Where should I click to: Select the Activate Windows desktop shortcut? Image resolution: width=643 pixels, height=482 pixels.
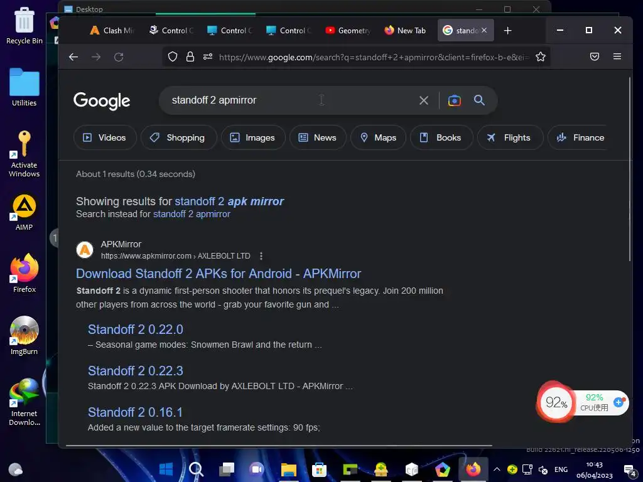coord(24,154)
